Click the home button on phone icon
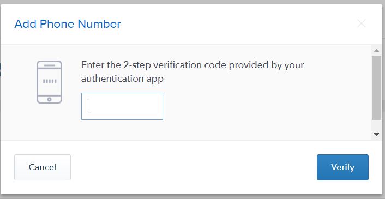Screen dimensions: 385x199 [50, 99]
